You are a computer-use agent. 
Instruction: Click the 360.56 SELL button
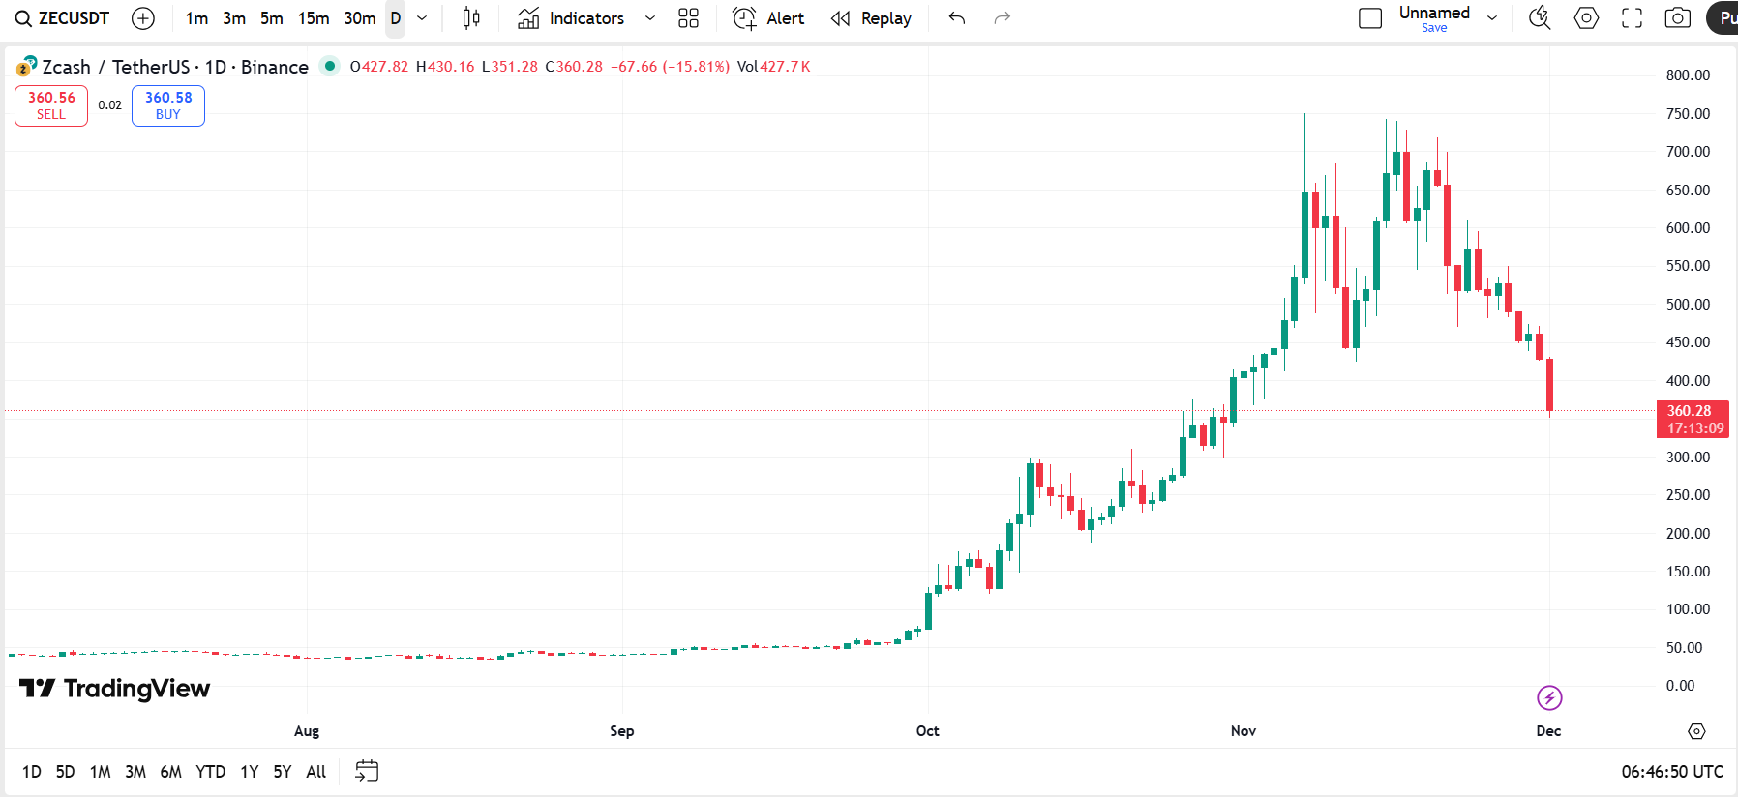click(51, 105)
